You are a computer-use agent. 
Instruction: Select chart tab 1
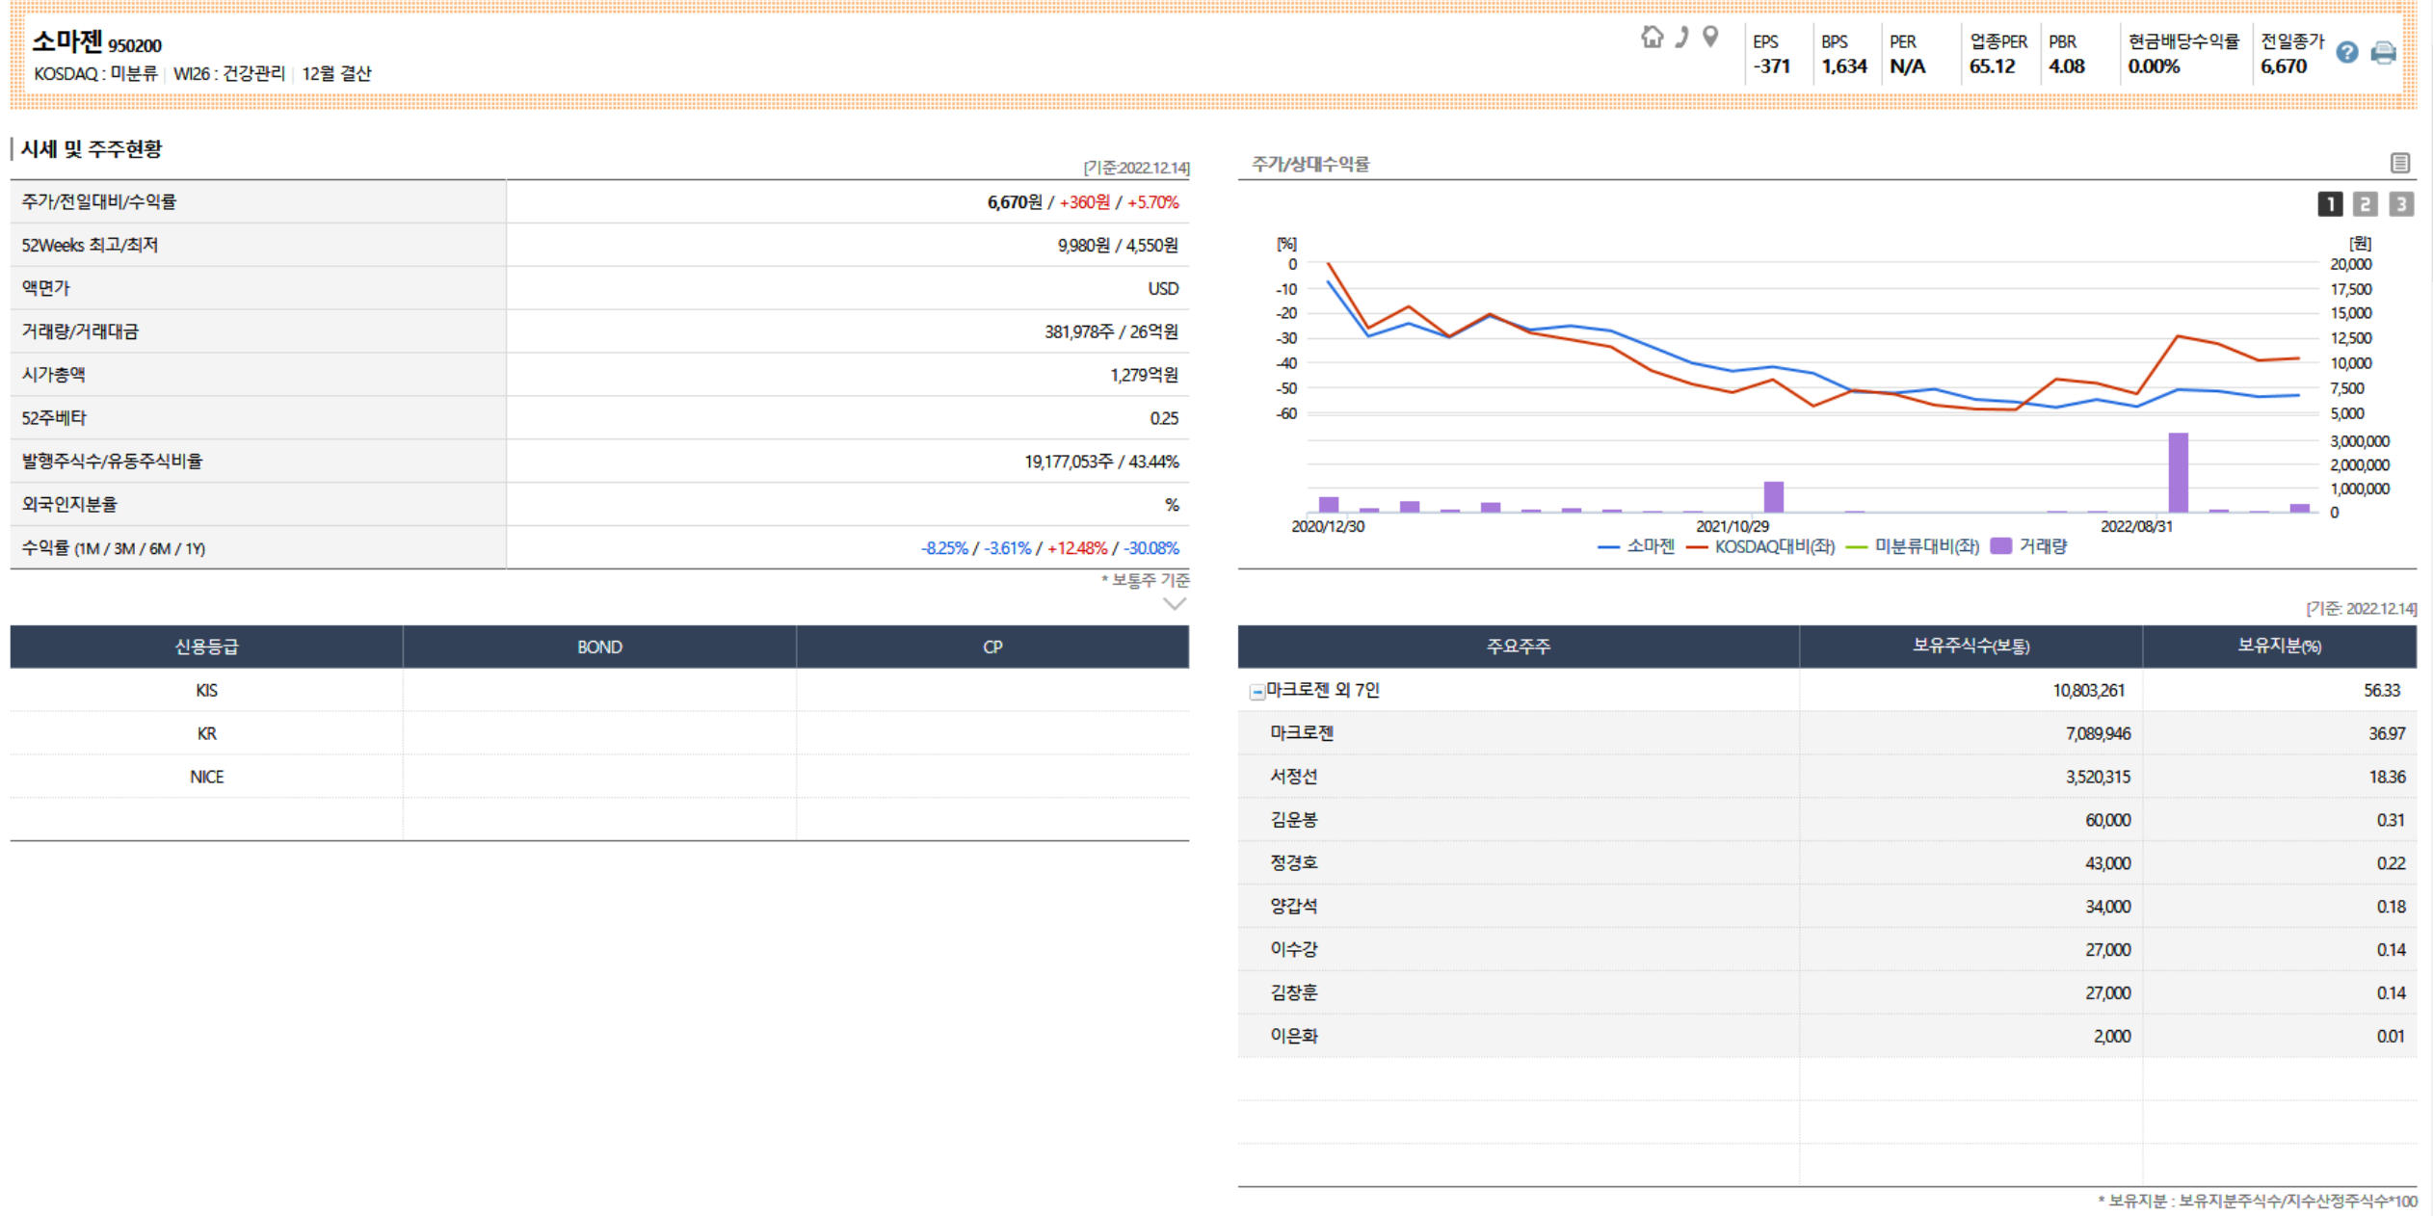pyautogui.click(x=2329, y=204)
